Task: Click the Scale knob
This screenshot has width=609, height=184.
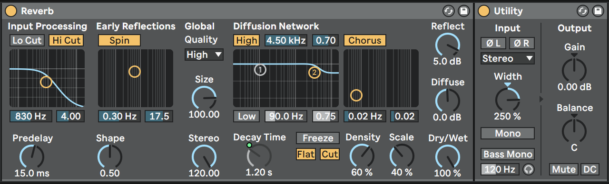Action: [x=402, y=156]
